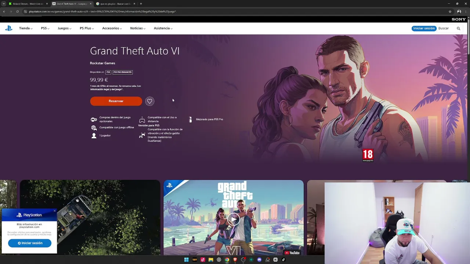The width and height of the screenshot is (470, 264).
Task: Expand the Asistencia menu
Action: click(163, 28)
